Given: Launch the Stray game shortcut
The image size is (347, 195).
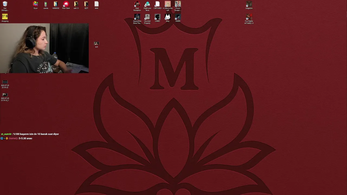Looking at the screenshot, I should pos(168,18).
